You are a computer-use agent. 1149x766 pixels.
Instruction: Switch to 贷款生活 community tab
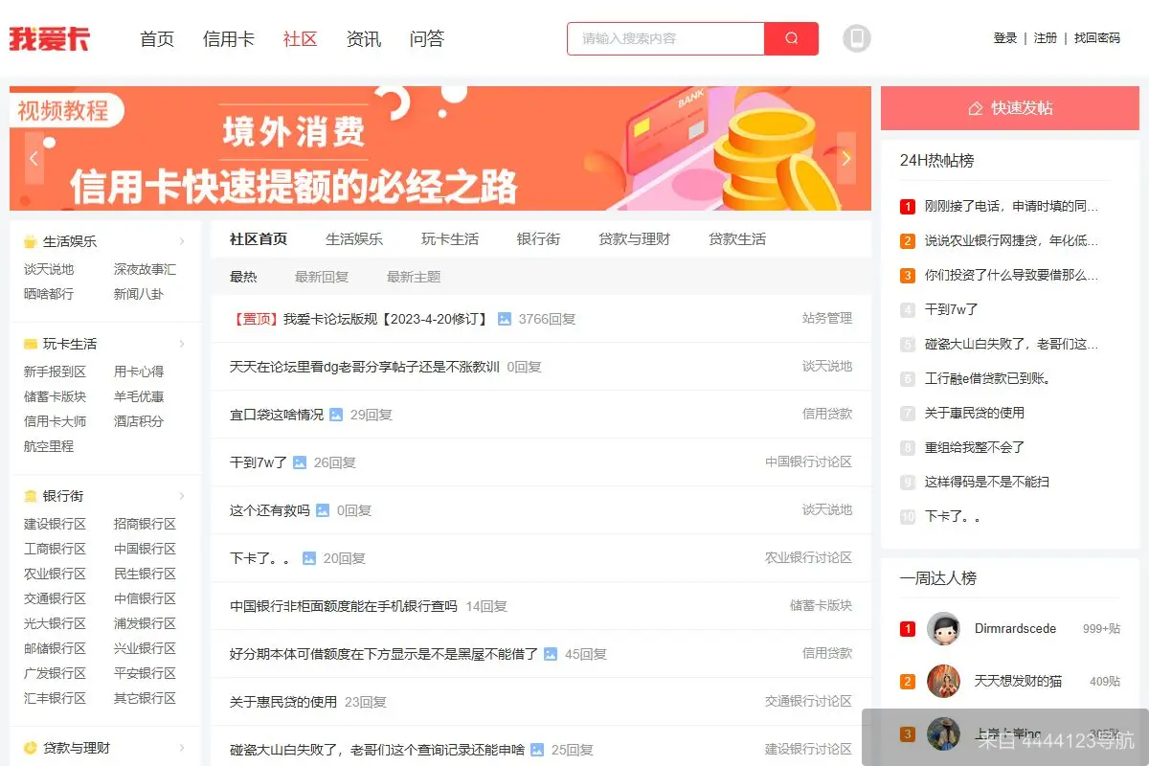coord(737,239)
